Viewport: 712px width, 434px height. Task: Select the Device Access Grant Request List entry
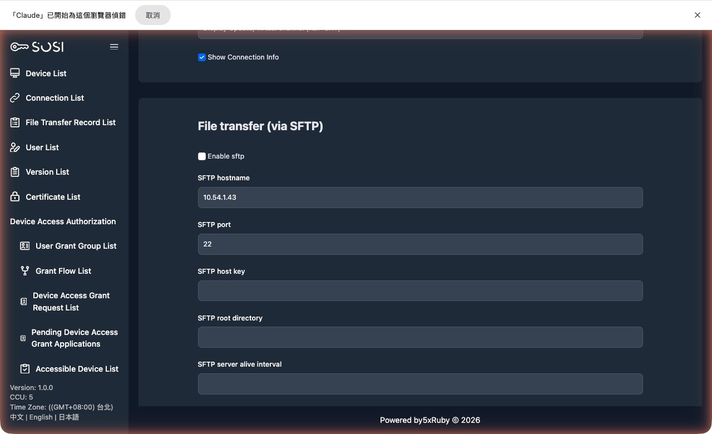pos(71,301)
